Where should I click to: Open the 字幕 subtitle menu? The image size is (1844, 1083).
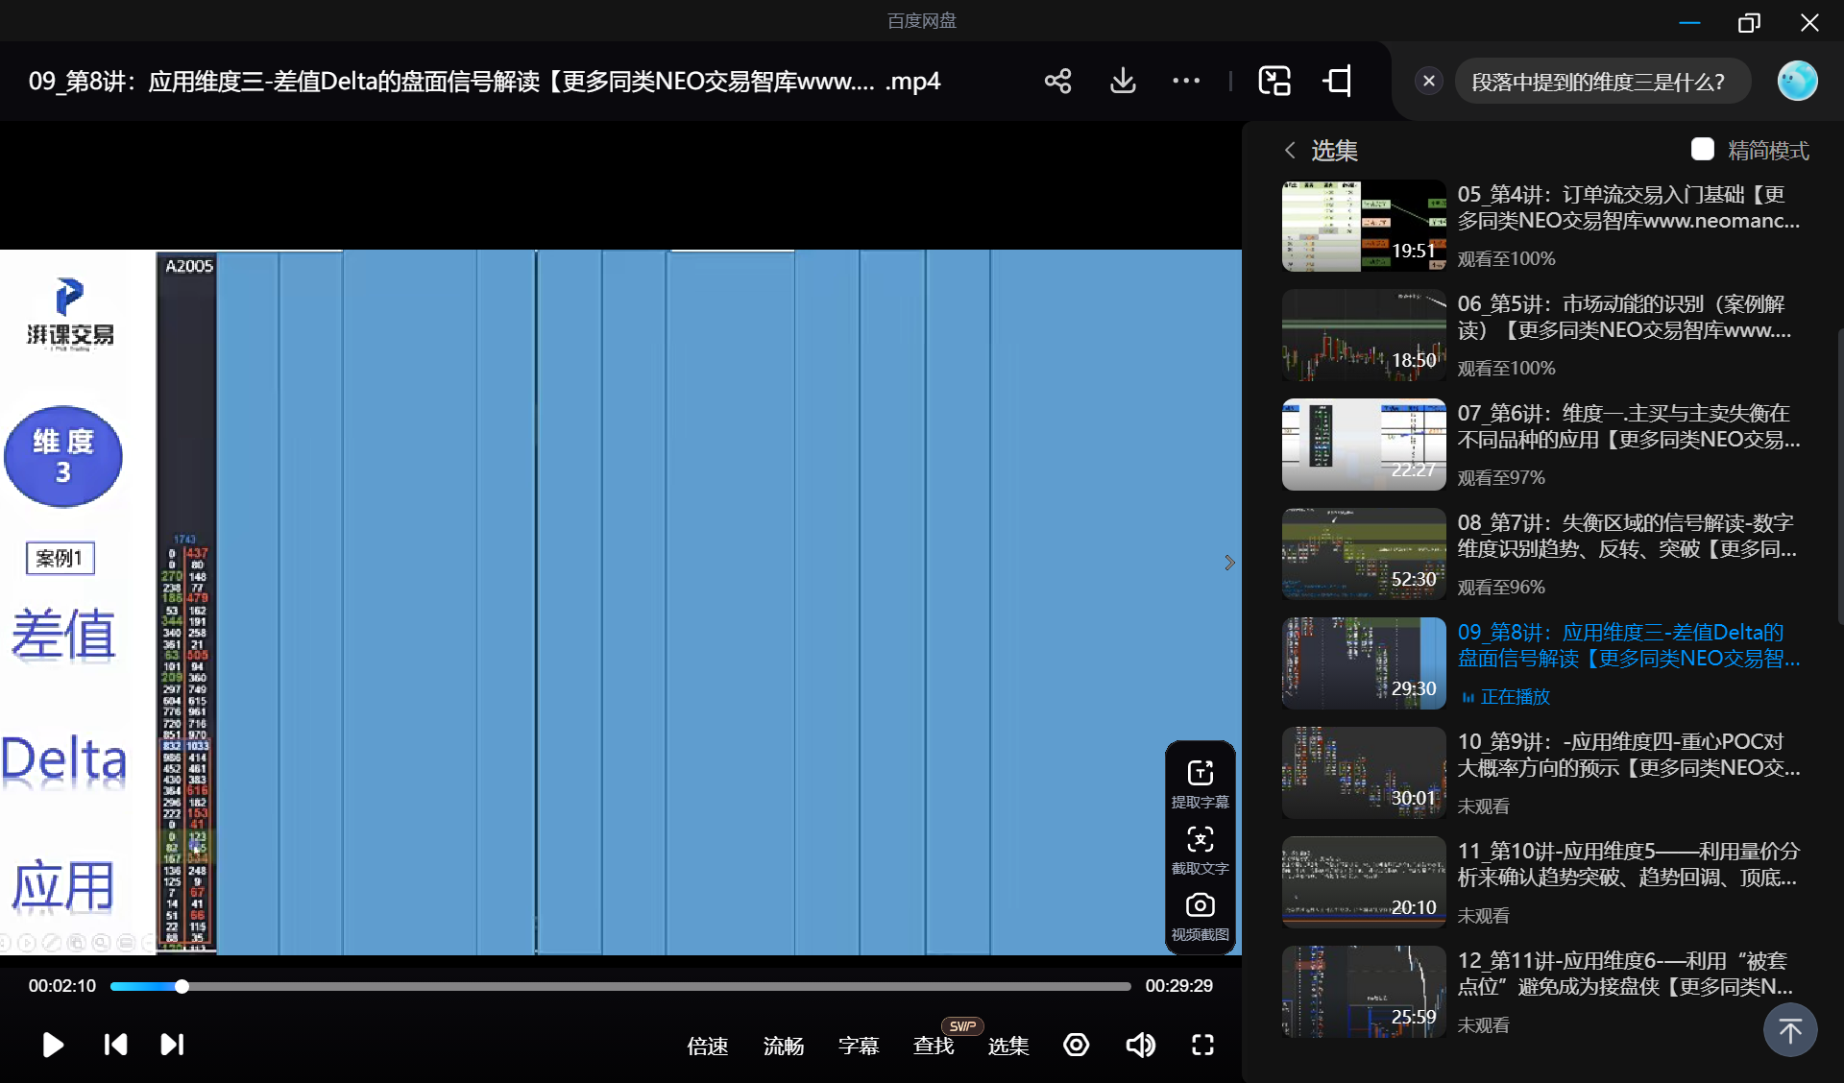pos(858,1046)
